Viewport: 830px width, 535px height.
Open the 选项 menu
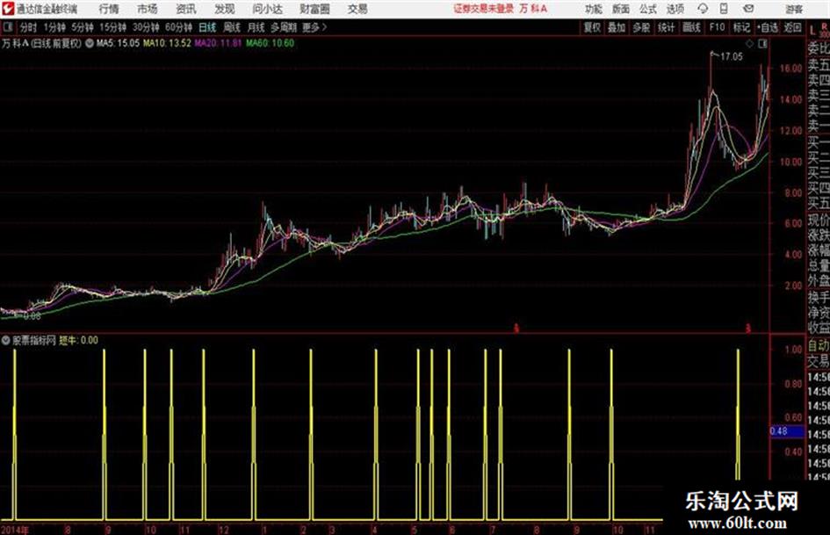click(x=675, y=9)
